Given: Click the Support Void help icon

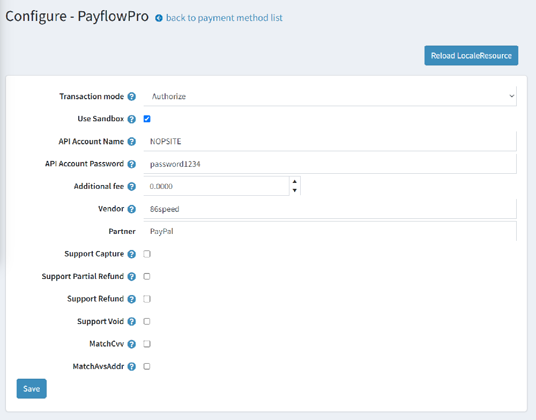Looking at the screenshot, I should tap(131, 321).
